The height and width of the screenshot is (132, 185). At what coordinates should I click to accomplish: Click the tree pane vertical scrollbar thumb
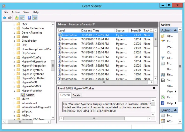(53, 65)
